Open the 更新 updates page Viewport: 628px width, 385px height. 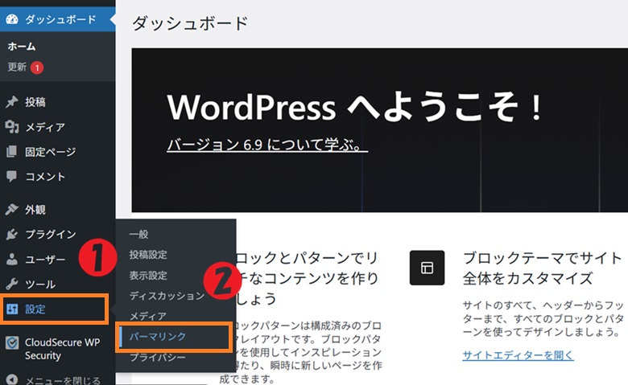17,67
